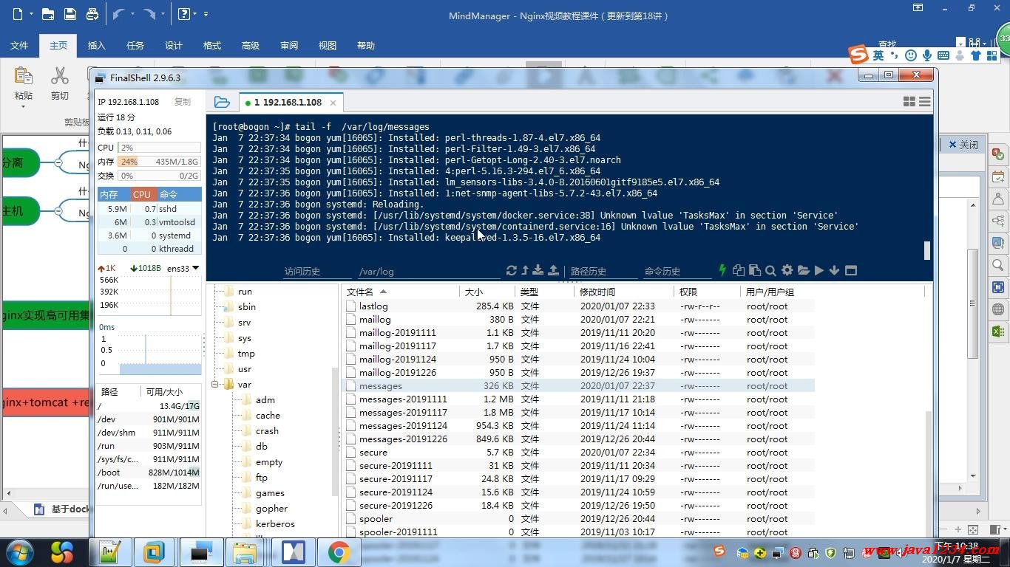This screenshot has width=1010, height=567.
Task: Open the 命令历史 command history dropdown
Action: click(677, 271)
